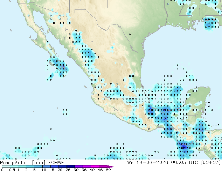The height and width of the screenshot is (171, 222).
Task: Click the 'UTC' timezone label
Action: tap(193, 163)
